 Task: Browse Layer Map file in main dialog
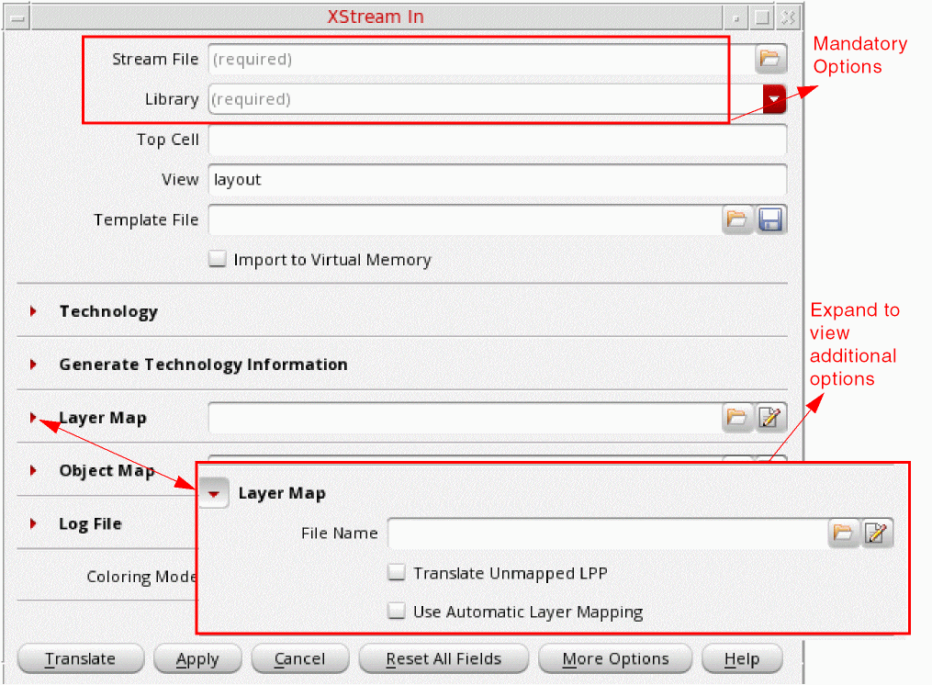coord(737,418)
